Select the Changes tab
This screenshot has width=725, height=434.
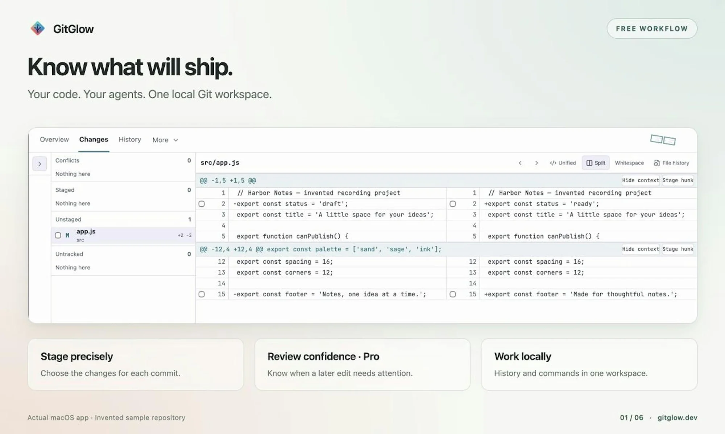pyautogui.click(x=94, y=140)
